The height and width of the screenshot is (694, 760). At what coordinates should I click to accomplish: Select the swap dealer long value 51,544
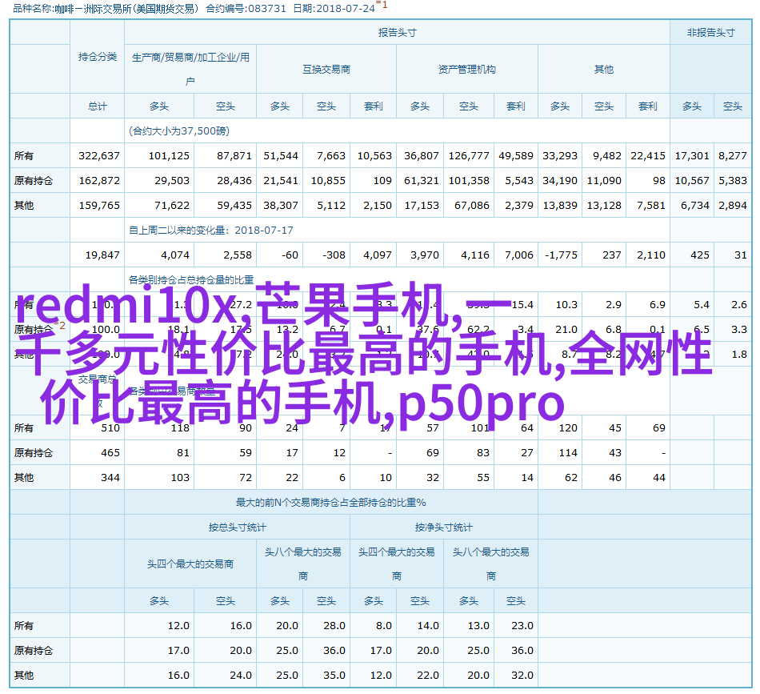pos(281,155)
